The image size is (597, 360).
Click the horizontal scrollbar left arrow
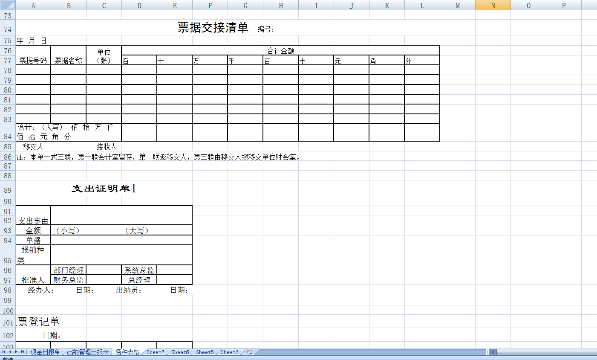pyautogui.click(x=493, y=352)
